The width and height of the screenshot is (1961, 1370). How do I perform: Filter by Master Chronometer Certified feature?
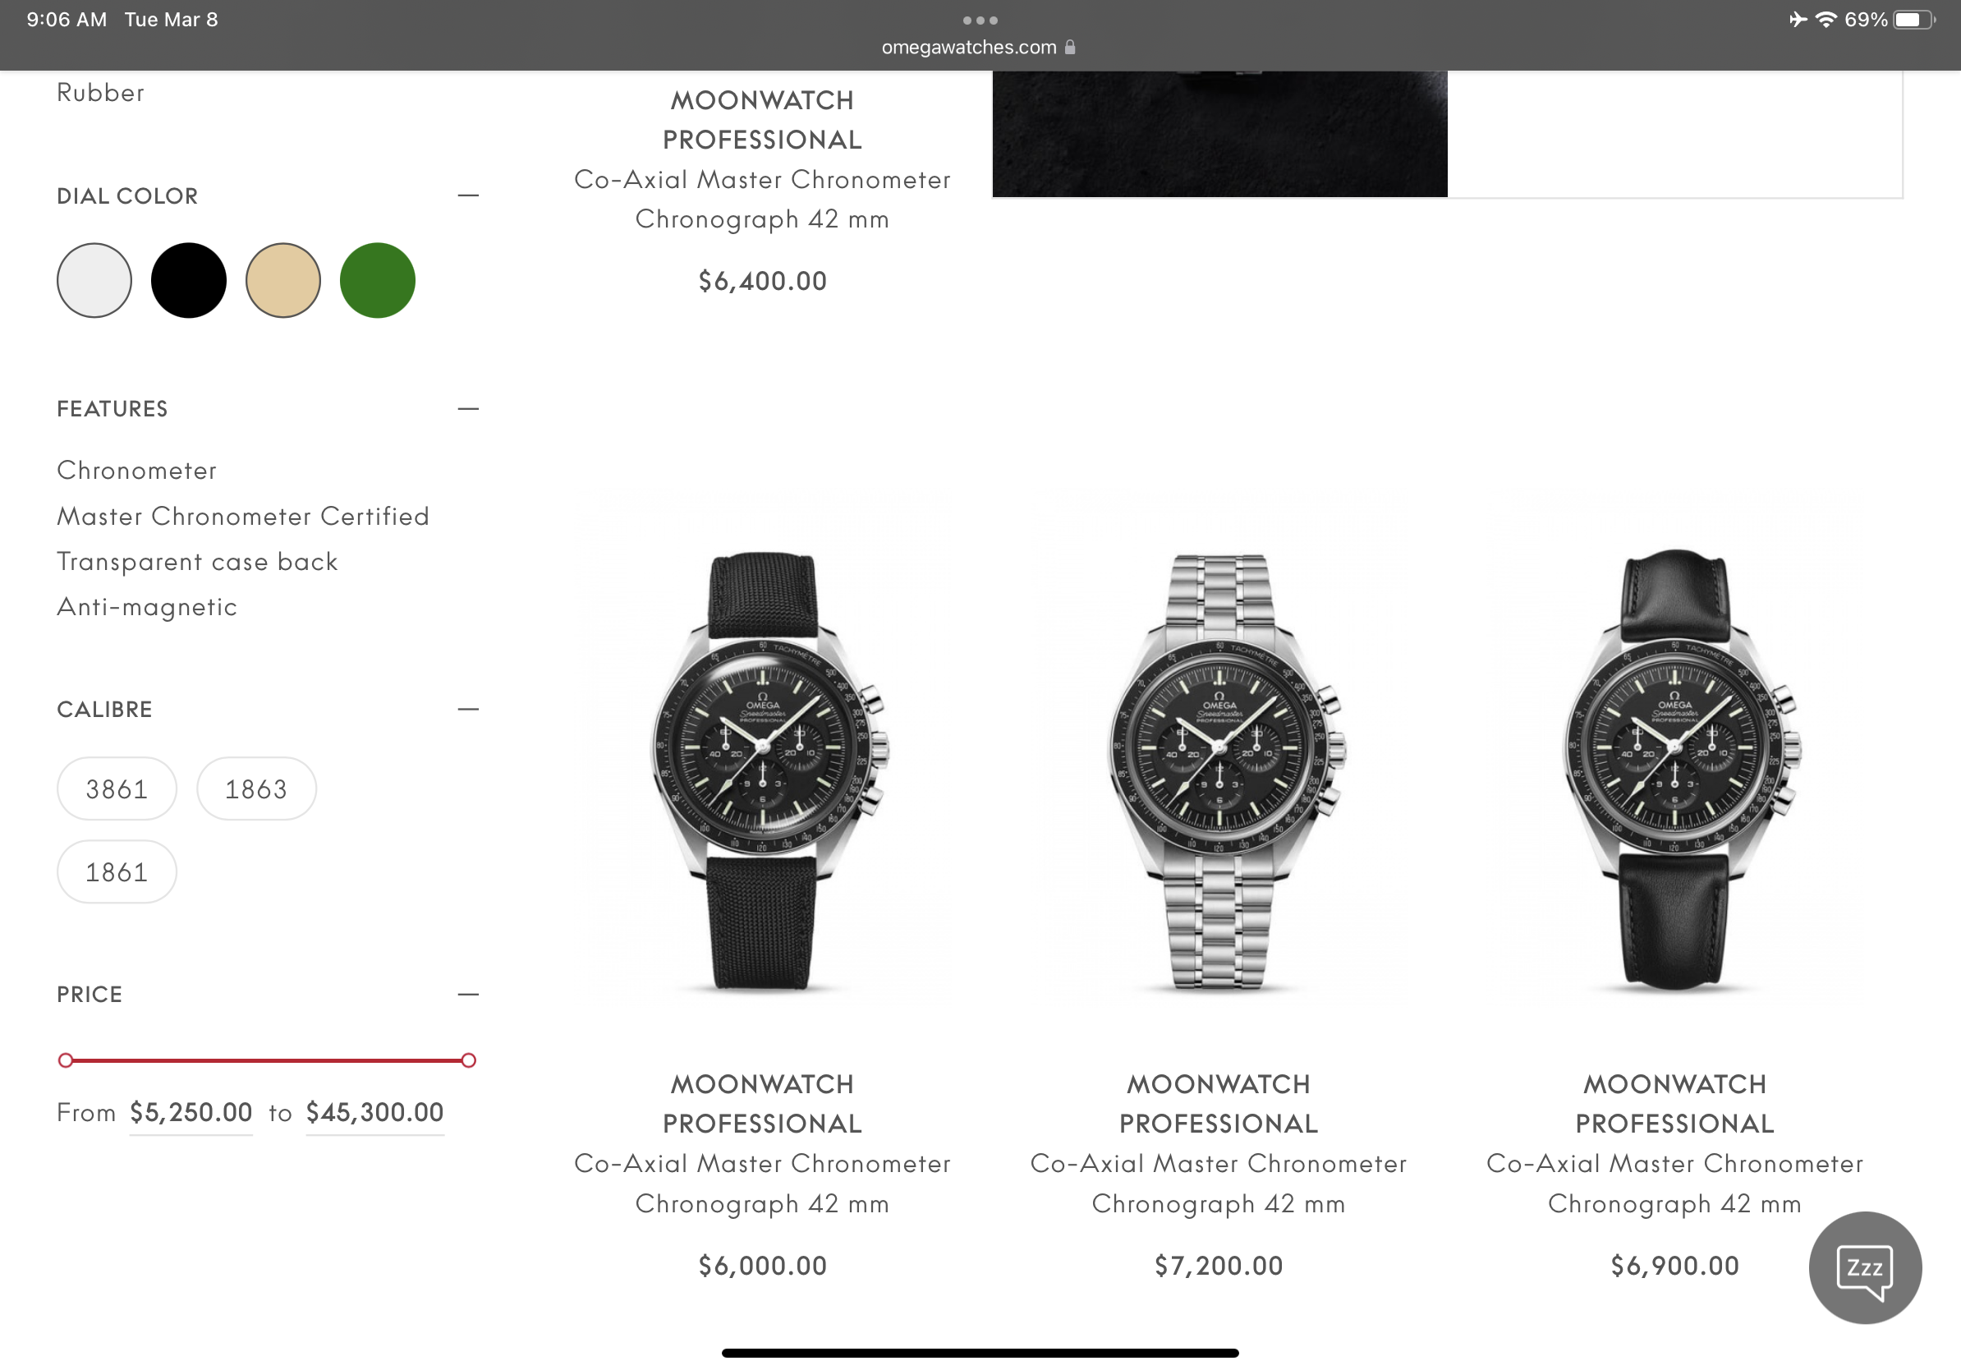coord(242,516)
